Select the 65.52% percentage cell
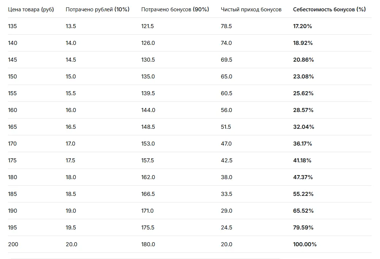Viewport: 380px width, 259px height. pos(303,211)
